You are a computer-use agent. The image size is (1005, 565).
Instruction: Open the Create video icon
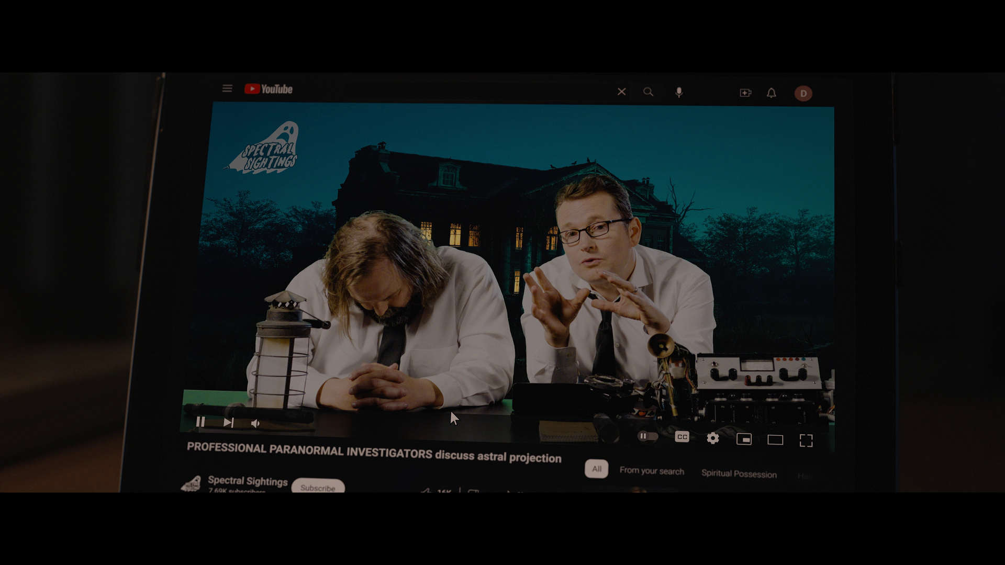745,93
